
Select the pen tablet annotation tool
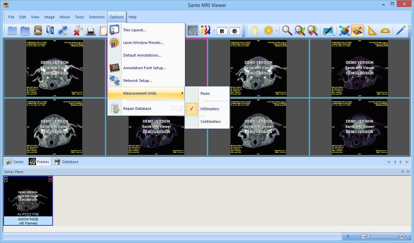(328, 31)
